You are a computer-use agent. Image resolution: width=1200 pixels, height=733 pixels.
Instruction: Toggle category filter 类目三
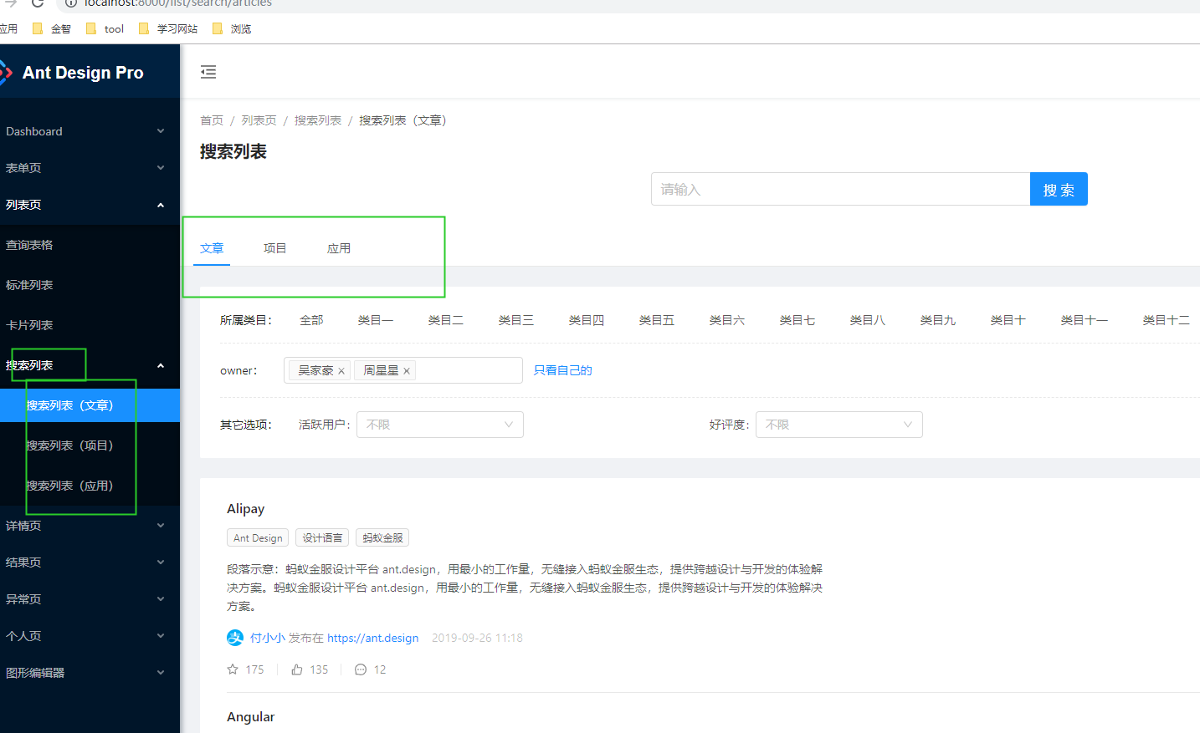click(x=516, y=320)
